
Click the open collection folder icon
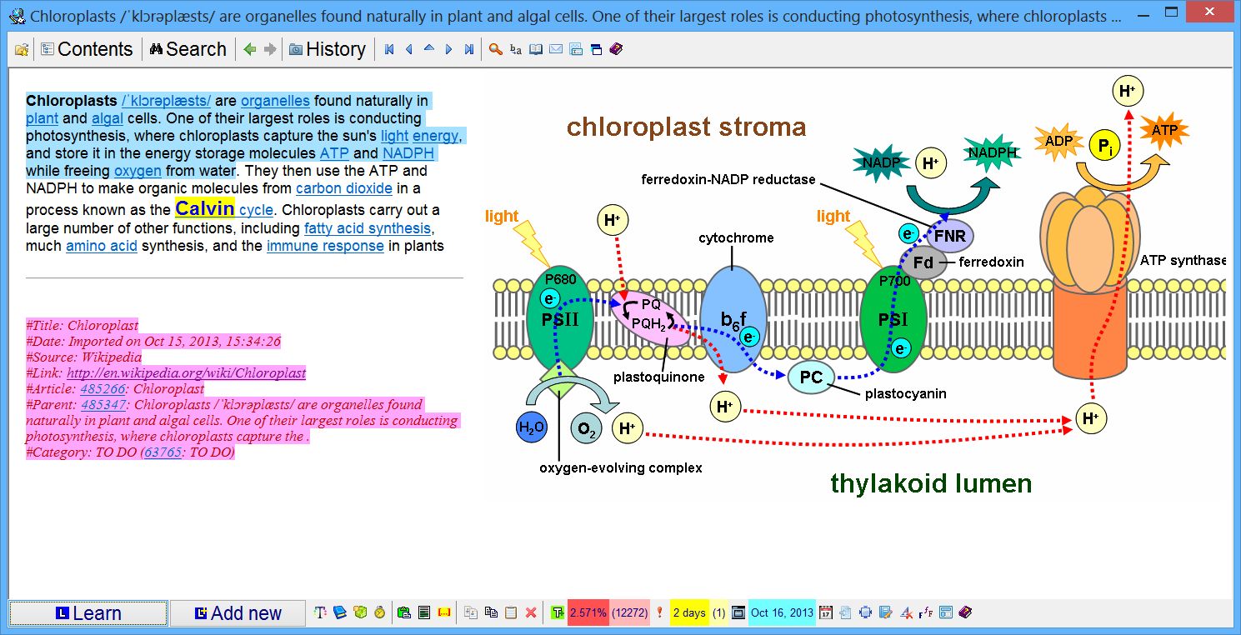pos(22,49)
